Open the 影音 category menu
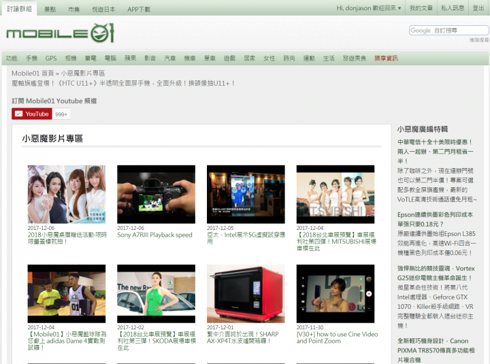Viewport: 490px width, 364px height. pos(150,58)
